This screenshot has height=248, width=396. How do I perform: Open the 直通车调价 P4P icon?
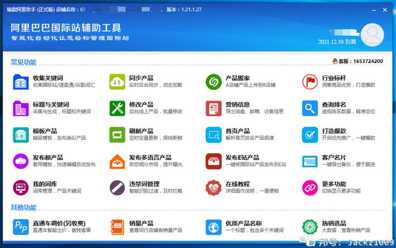pos(21,227)
